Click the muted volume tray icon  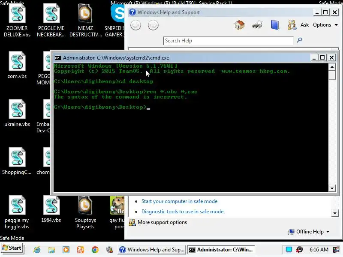[299, 250]
